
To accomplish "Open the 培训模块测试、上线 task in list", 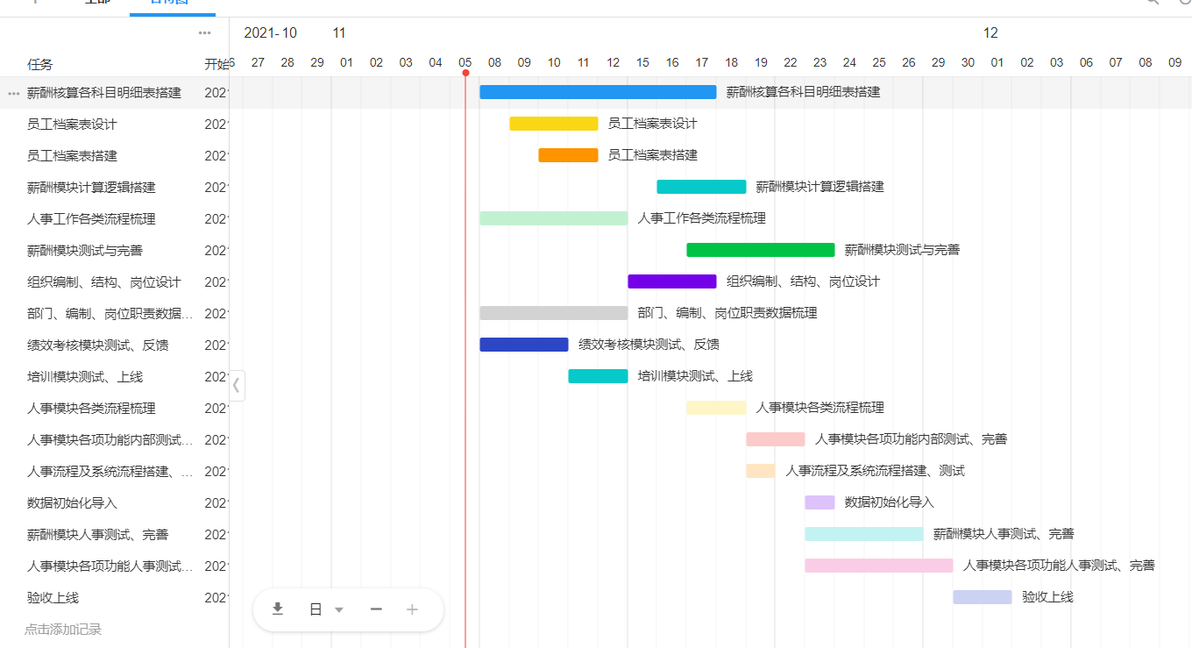I will [x=85, y=377].
